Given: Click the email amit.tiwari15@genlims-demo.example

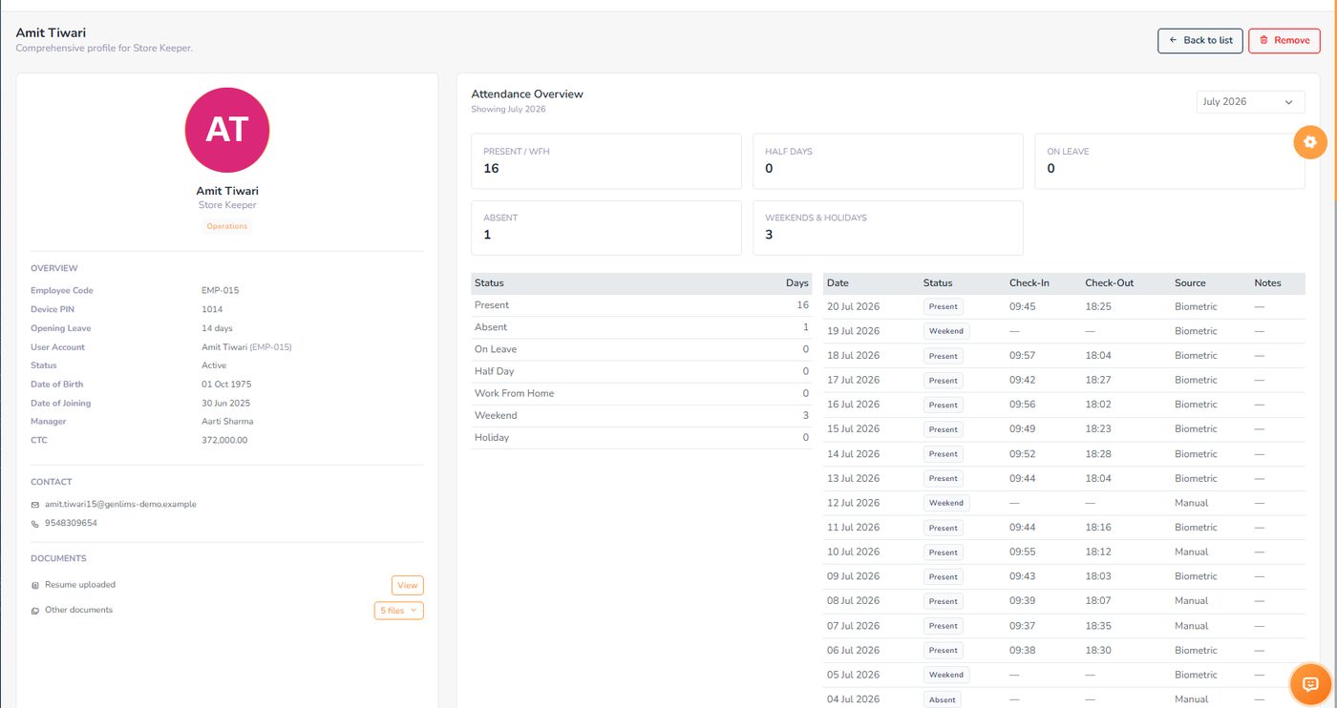Looking at the screenshot, I should (120, 504).
